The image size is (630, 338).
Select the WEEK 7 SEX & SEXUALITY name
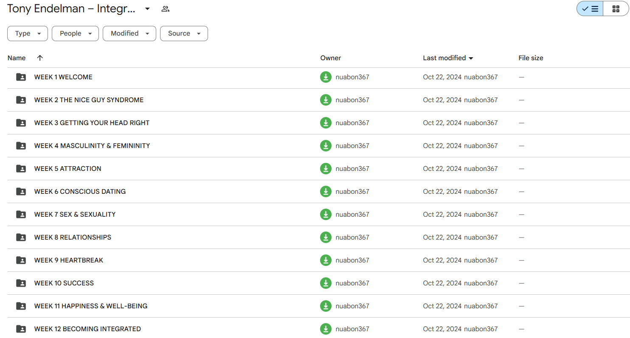coord(75,215)
